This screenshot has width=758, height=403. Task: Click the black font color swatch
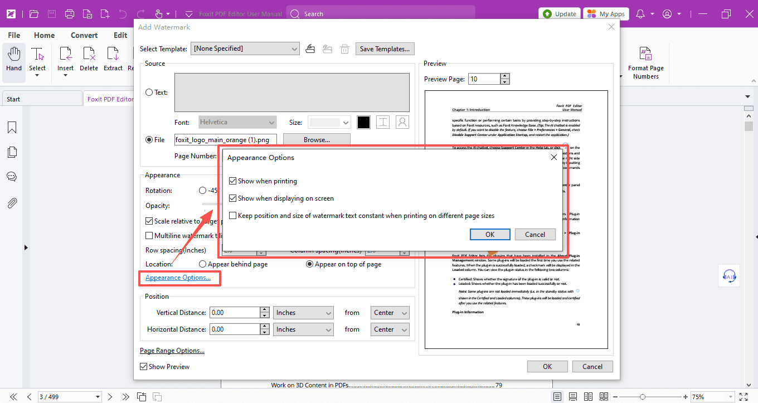363,122
